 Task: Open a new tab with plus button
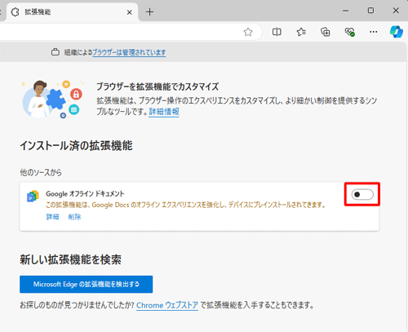[x=149, y=12]
